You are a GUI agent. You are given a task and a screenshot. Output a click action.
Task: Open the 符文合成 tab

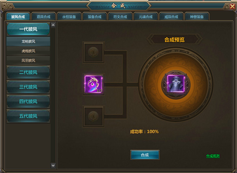[120, 17]
